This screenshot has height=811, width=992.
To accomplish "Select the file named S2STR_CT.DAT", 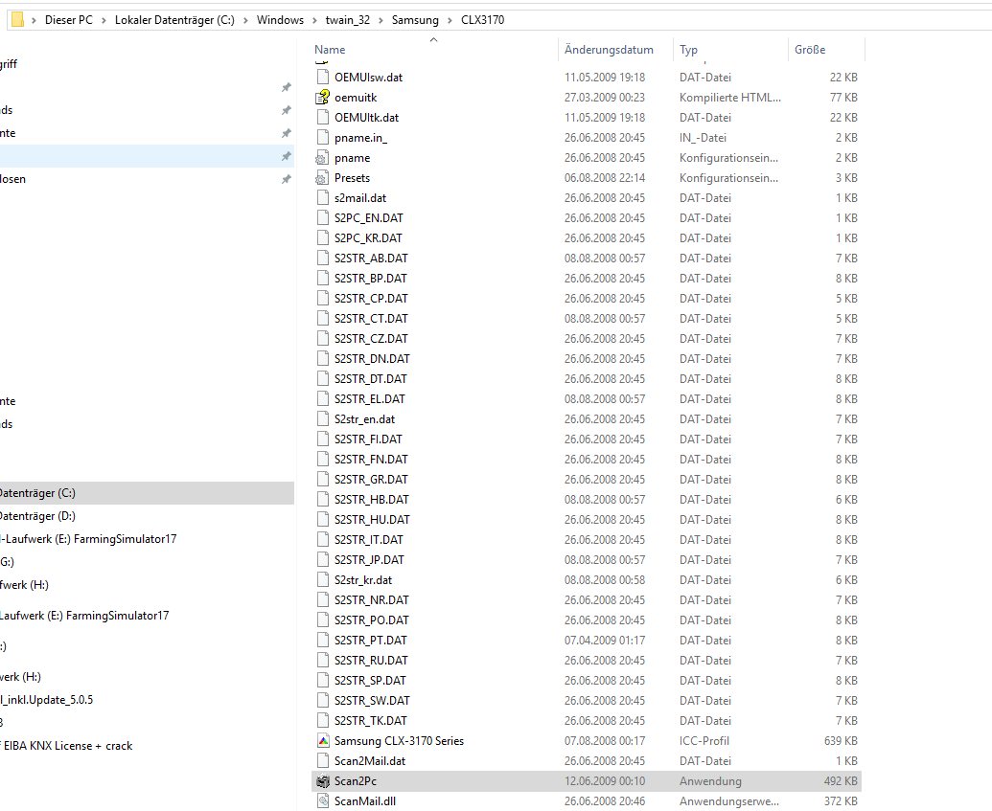I will (371, 319).
